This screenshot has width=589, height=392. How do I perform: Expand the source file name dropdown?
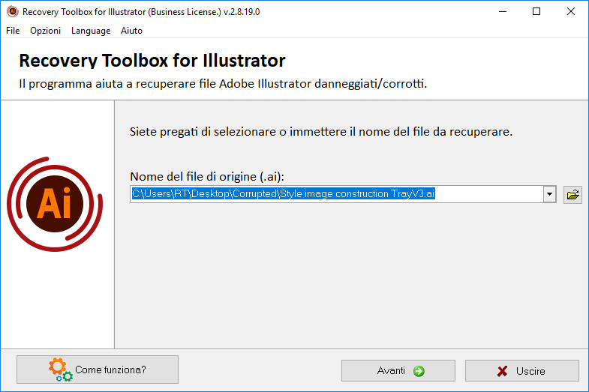pos(549,194)
